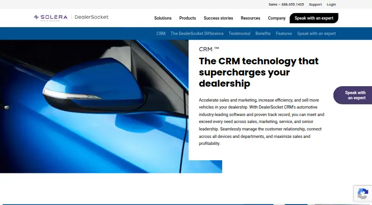Click the purple floating Speak with an expert button
372x205 pixels.
pyautogui.click(x=353, y=95)
